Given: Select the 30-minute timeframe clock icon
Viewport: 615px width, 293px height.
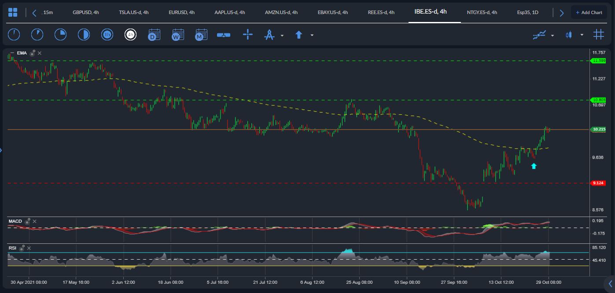Looking at the screenshot, I should coord(84,34).
